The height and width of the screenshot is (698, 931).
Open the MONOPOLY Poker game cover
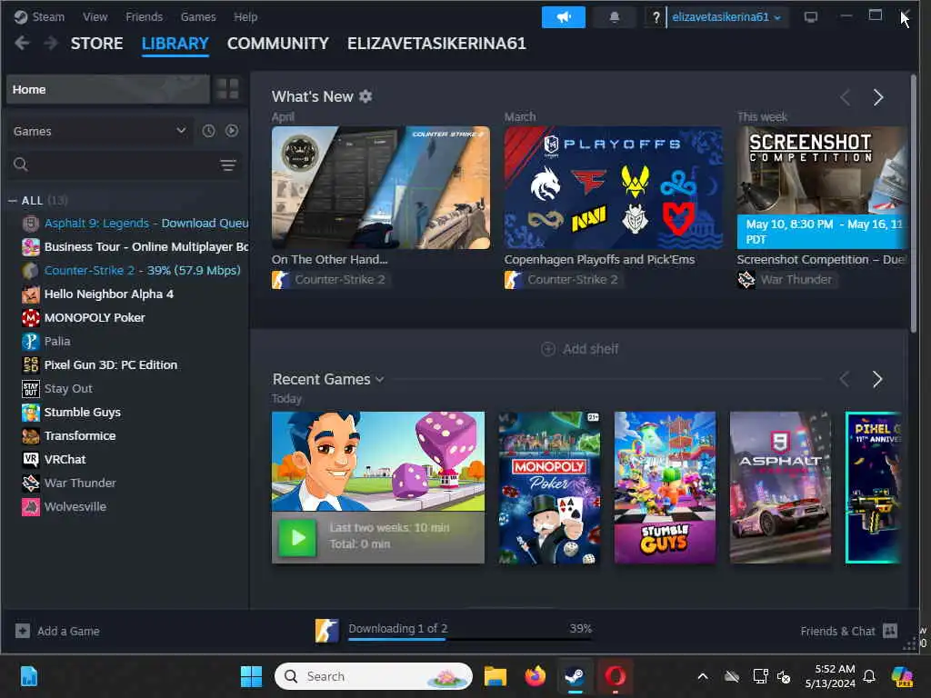[549, 488]
